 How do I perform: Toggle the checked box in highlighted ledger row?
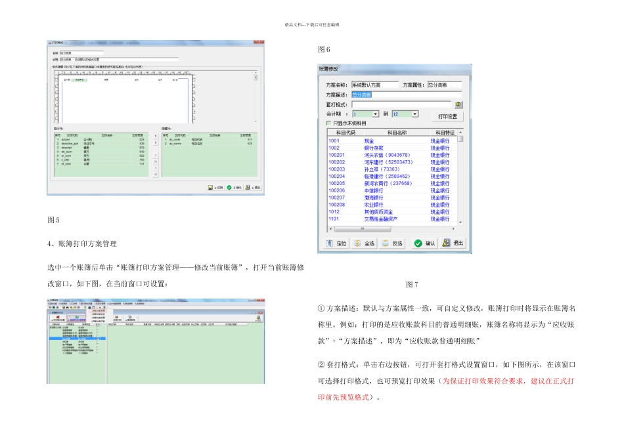[x=98, y=339]
